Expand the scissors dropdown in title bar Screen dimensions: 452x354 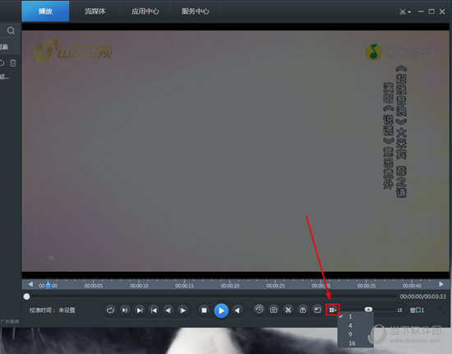(x=404, y=12)
